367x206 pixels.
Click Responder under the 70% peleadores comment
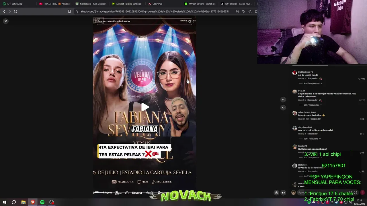click(x=313, y=100)
